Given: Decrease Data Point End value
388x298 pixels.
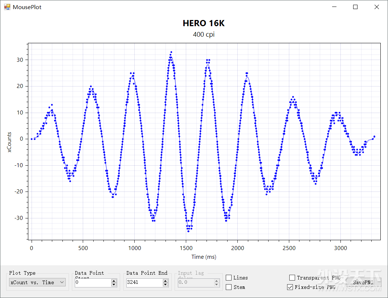Looking at the screenshot, I should coord(166,285).
